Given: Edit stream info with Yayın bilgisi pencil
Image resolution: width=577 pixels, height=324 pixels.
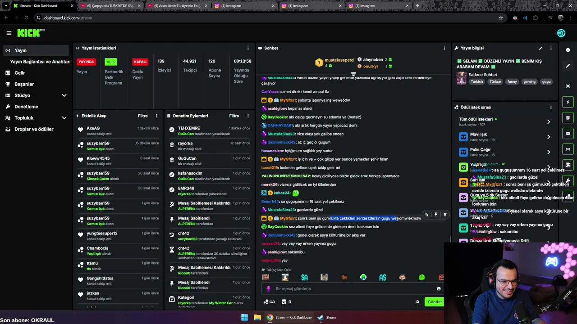Looking at the screenshot, I should click(x=540, y=48).
